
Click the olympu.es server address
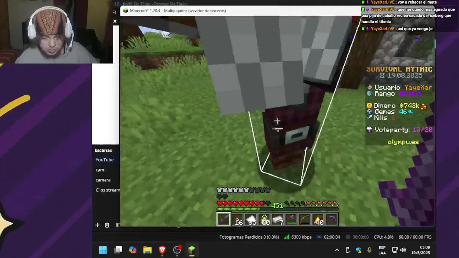click(x=403, y=142)
